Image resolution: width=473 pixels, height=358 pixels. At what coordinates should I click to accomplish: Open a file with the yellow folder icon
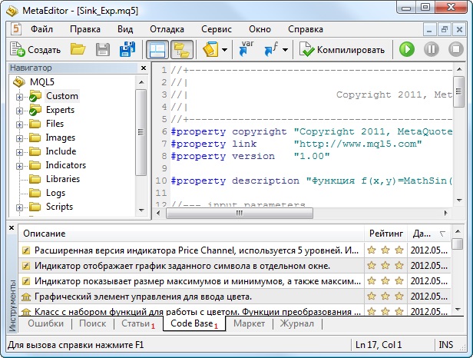(x=78, y=49)
